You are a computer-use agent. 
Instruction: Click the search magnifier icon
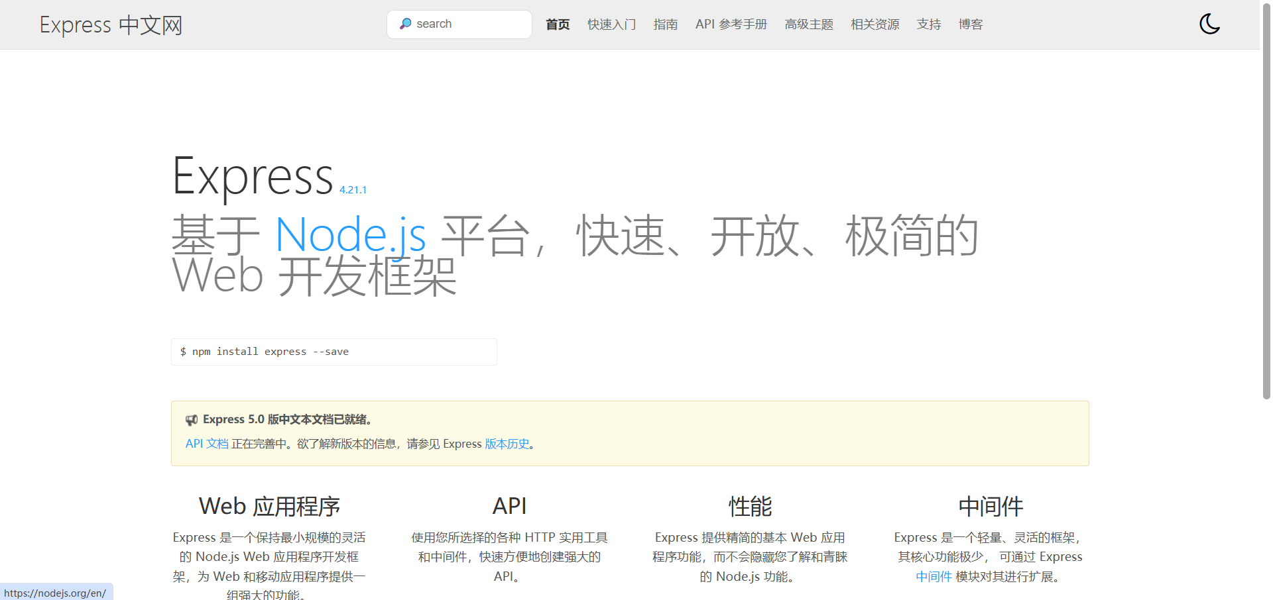pos(405,24)
